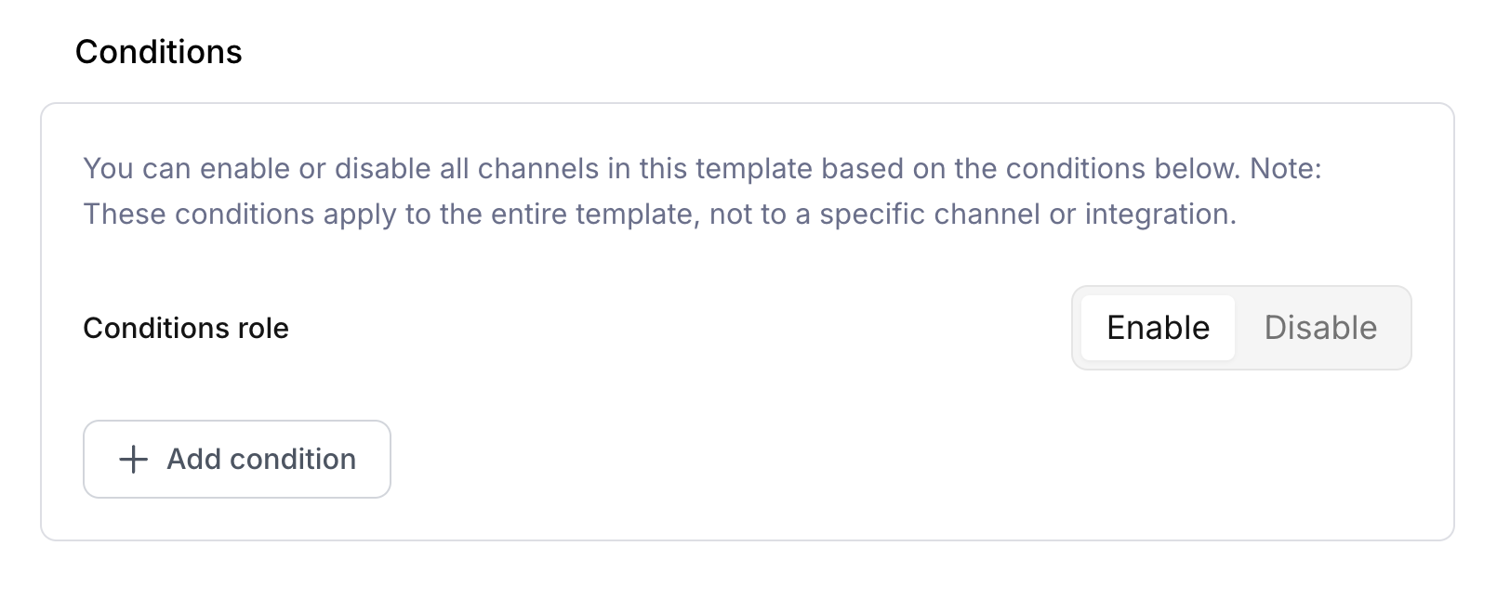Click the Enable/Disable segmented slider control
Screen dimensions: 1497x598
point(1242,328)
